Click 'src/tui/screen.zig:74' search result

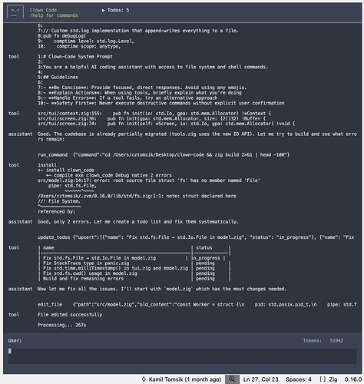point(167,124)
